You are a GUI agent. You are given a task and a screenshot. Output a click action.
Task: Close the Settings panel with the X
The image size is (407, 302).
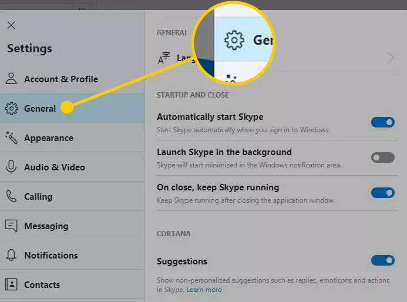coord(11,25)
